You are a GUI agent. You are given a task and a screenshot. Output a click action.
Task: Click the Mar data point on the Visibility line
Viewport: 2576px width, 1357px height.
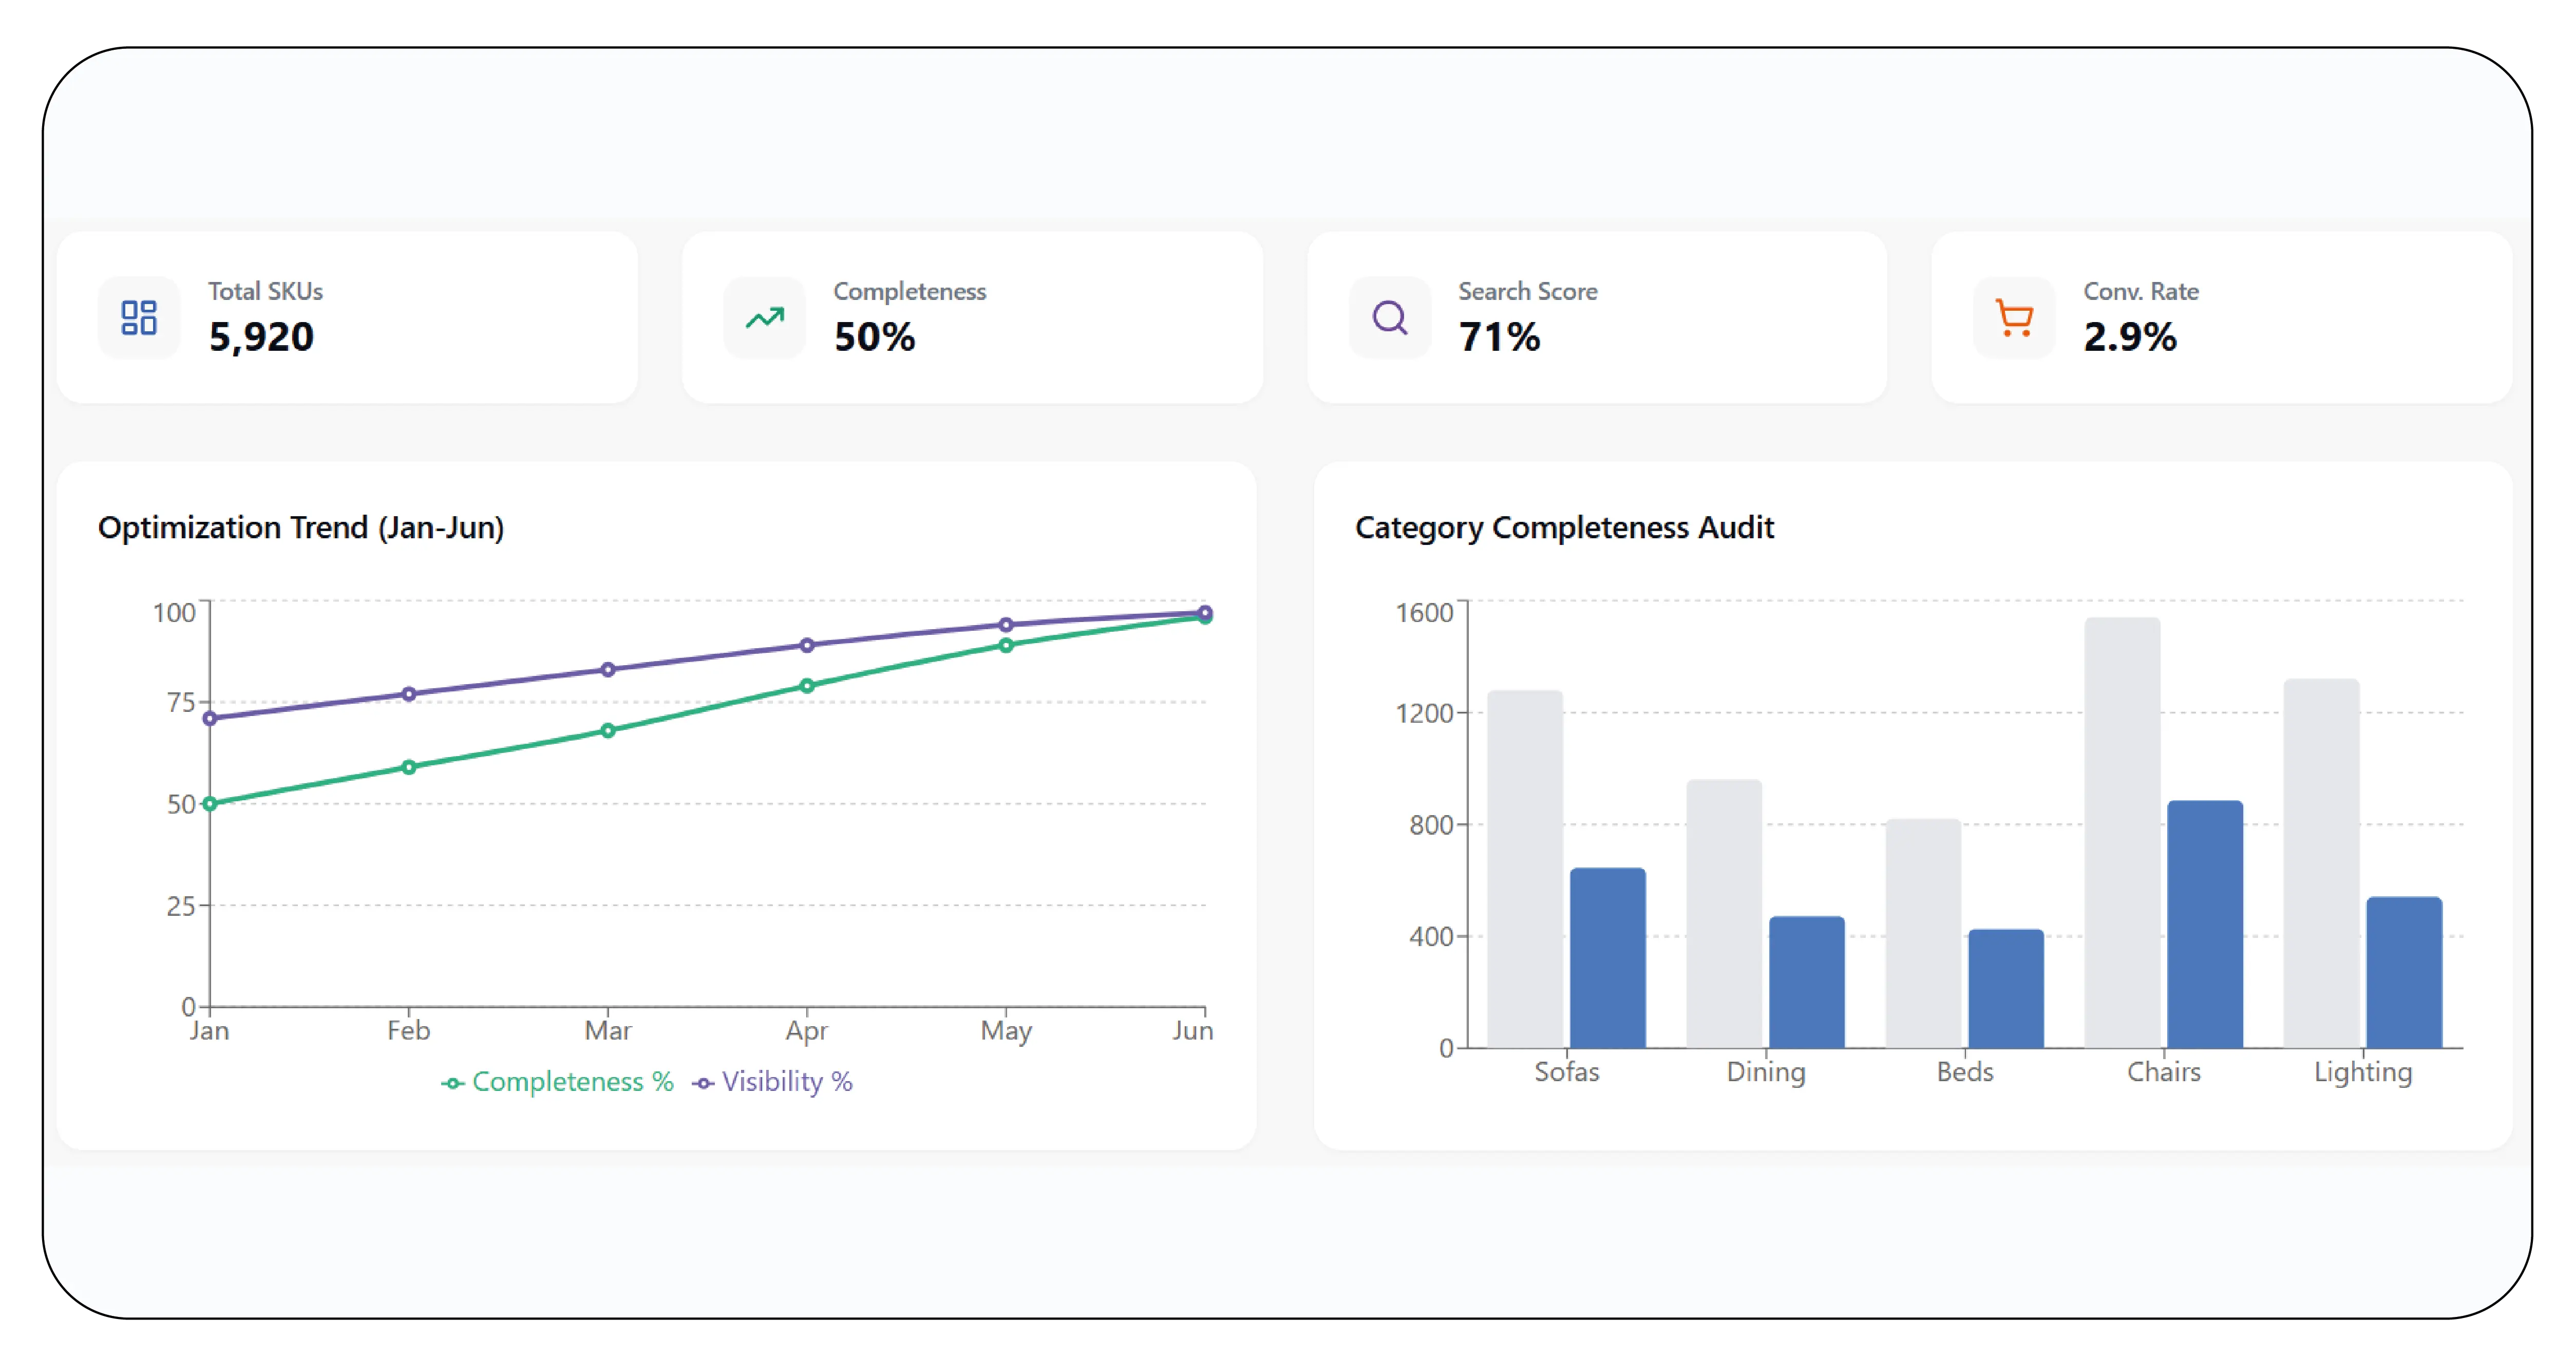coord(608,670)
